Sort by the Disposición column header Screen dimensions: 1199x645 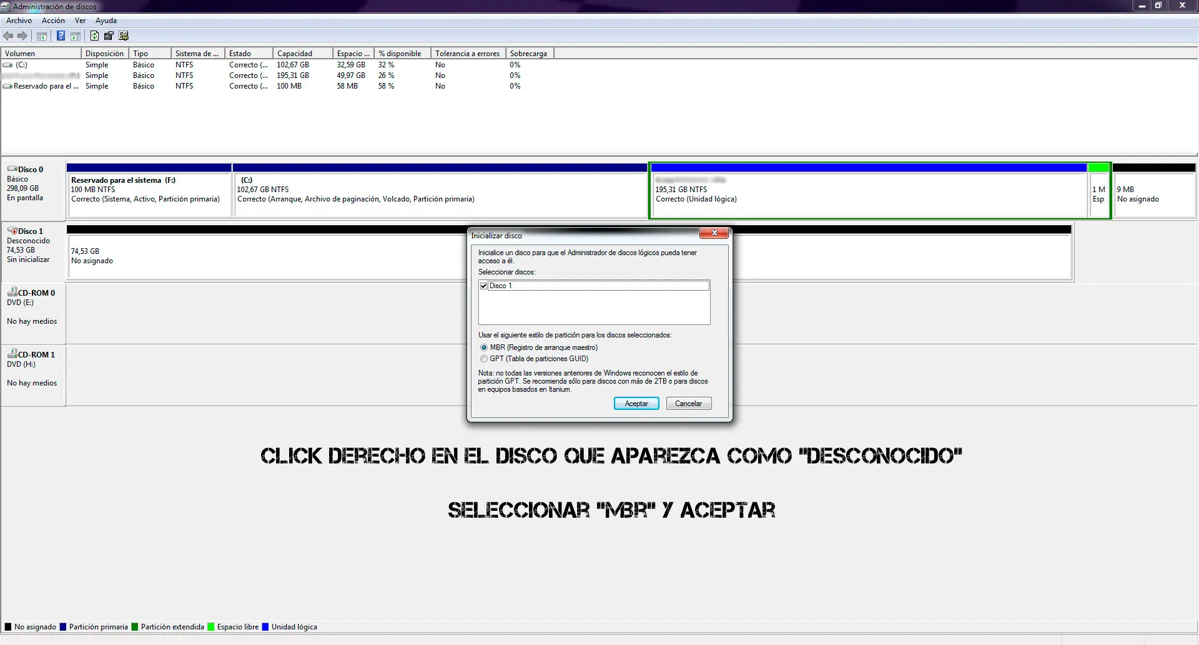tap(105, 54)
